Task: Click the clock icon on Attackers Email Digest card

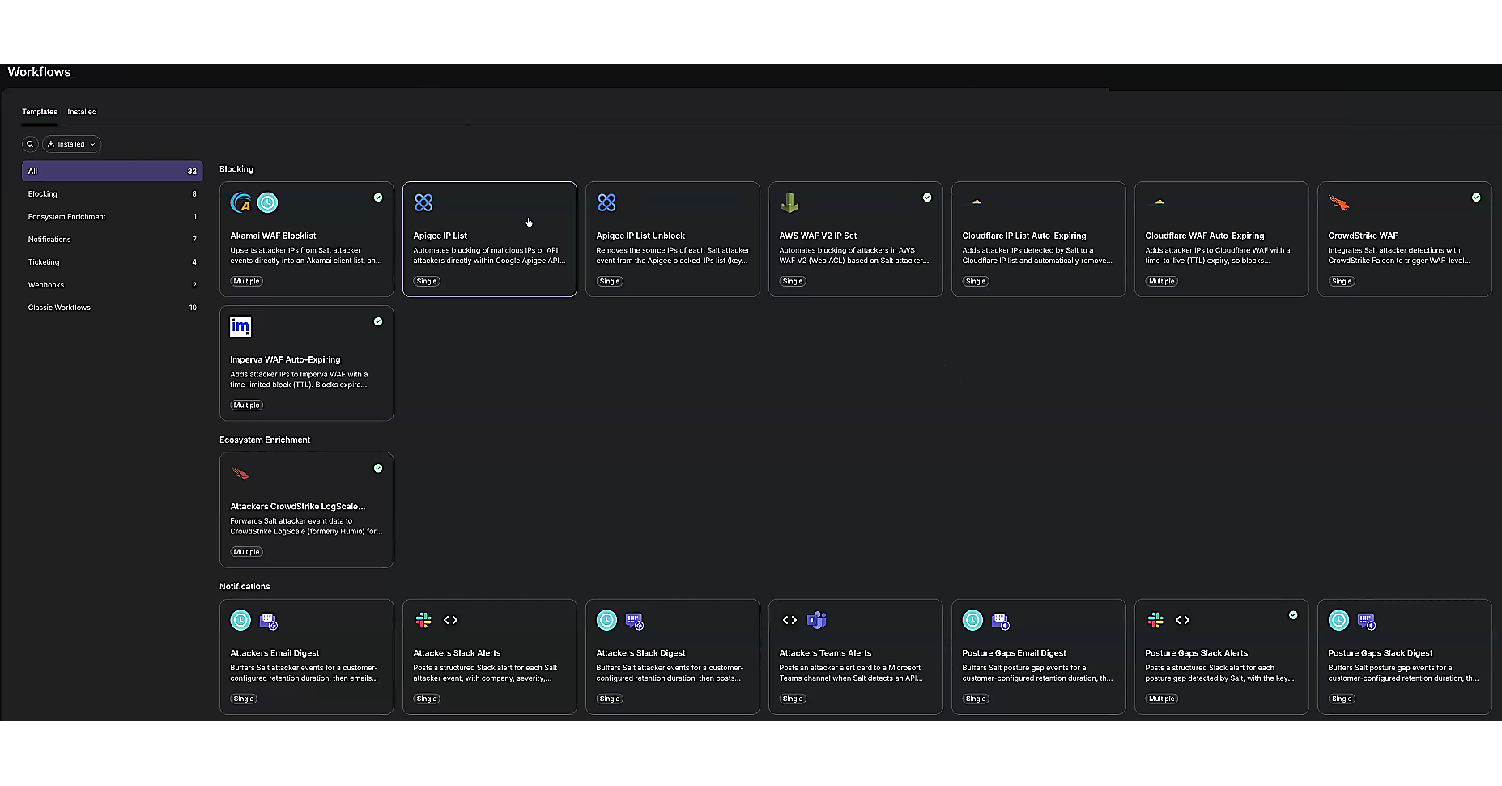Action: (x=240, y=620)
